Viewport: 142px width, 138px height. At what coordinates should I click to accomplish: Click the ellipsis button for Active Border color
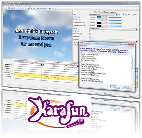coord(103,23)
